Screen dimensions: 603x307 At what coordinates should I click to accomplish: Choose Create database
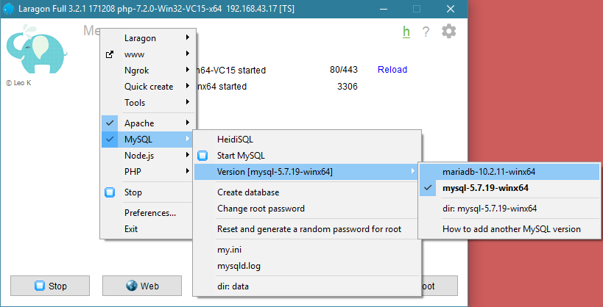307,192
